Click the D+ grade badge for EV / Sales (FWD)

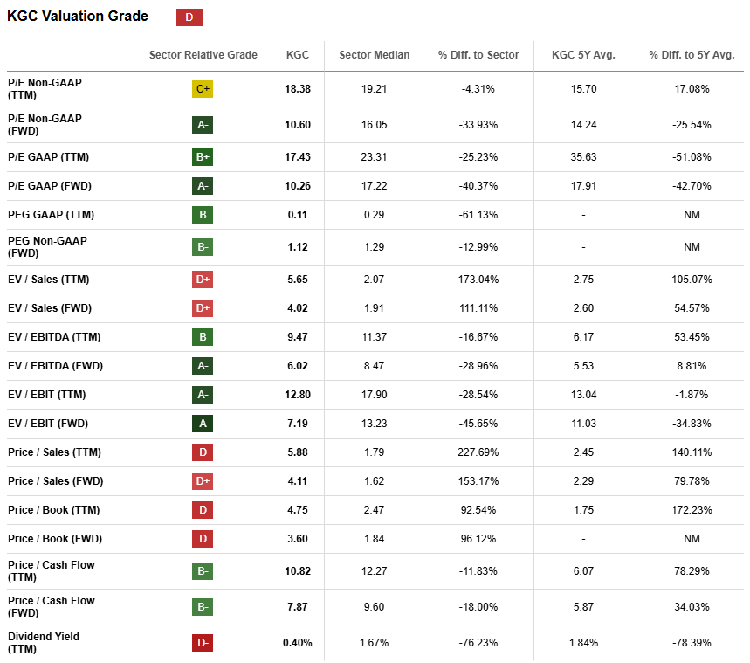203,307
